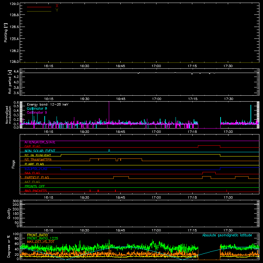The image size is (263, 263).
Task: Click the FLARE_FLAG label
Action: pyautogui.click(x=34, y=164)
